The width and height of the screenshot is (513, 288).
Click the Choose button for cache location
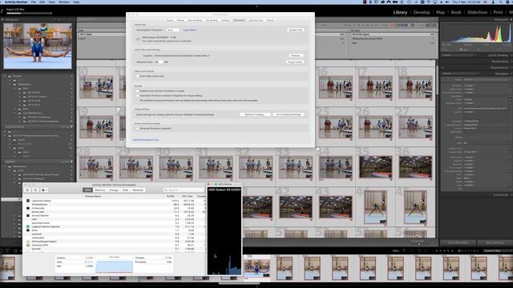[296, 55]
